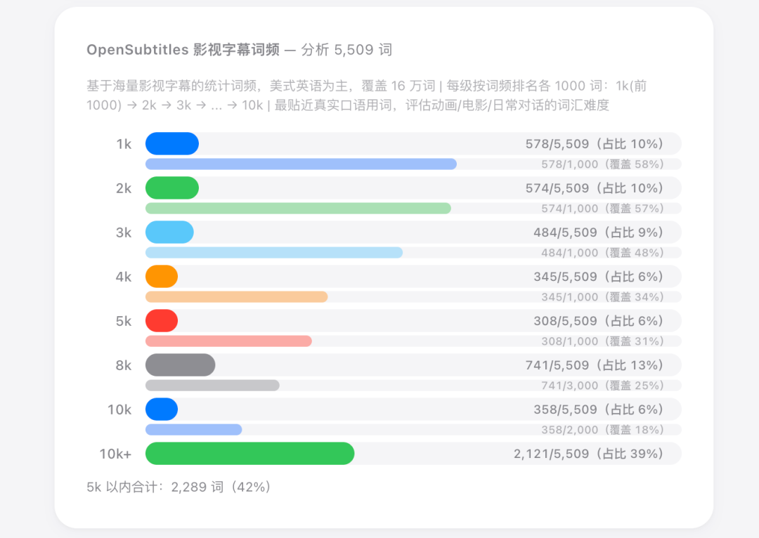Click the green 2k frequency bar
This screenshot has width=759, height=538.
coord(172,188)
